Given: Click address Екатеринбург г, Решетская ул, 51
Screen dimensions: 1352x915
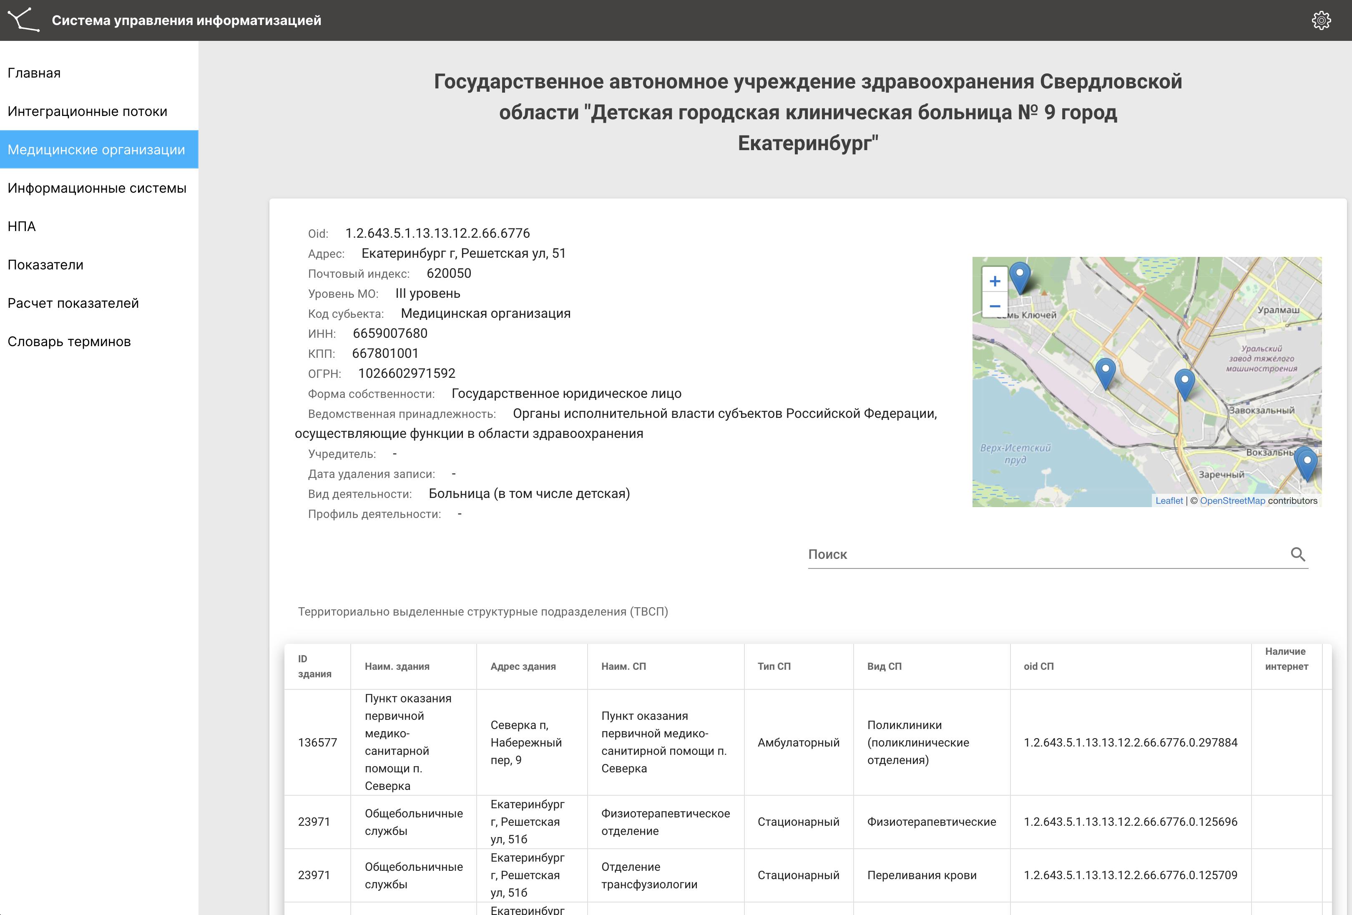Looking at the screenshot, I should point(464,253).
